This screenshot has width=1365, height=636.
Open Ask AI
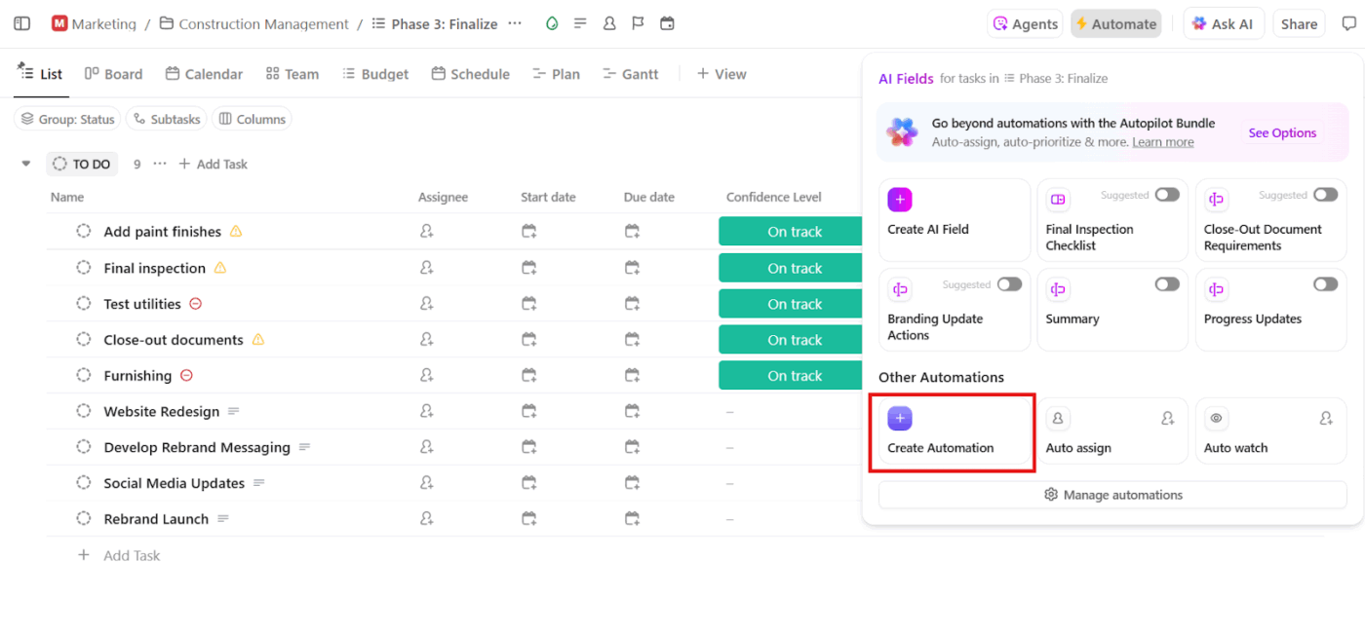click(x=1223, y=22)
